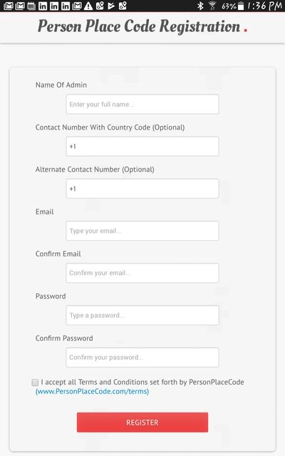Tap the Wi-Fi signal icon
Image resolution: width=285 pixels, height=456 pixels.
coord(212,6)
